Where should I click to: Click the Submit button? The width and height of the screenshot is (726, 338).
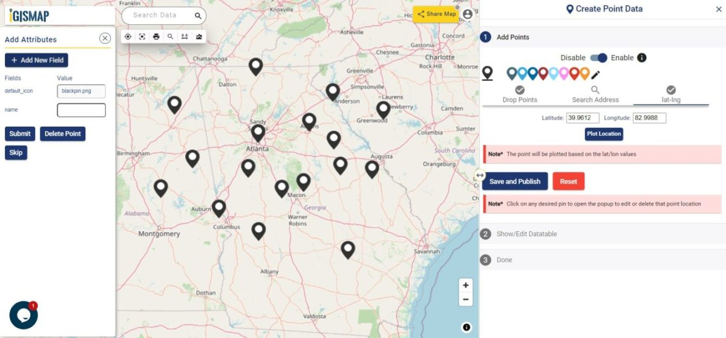[20, 134]
